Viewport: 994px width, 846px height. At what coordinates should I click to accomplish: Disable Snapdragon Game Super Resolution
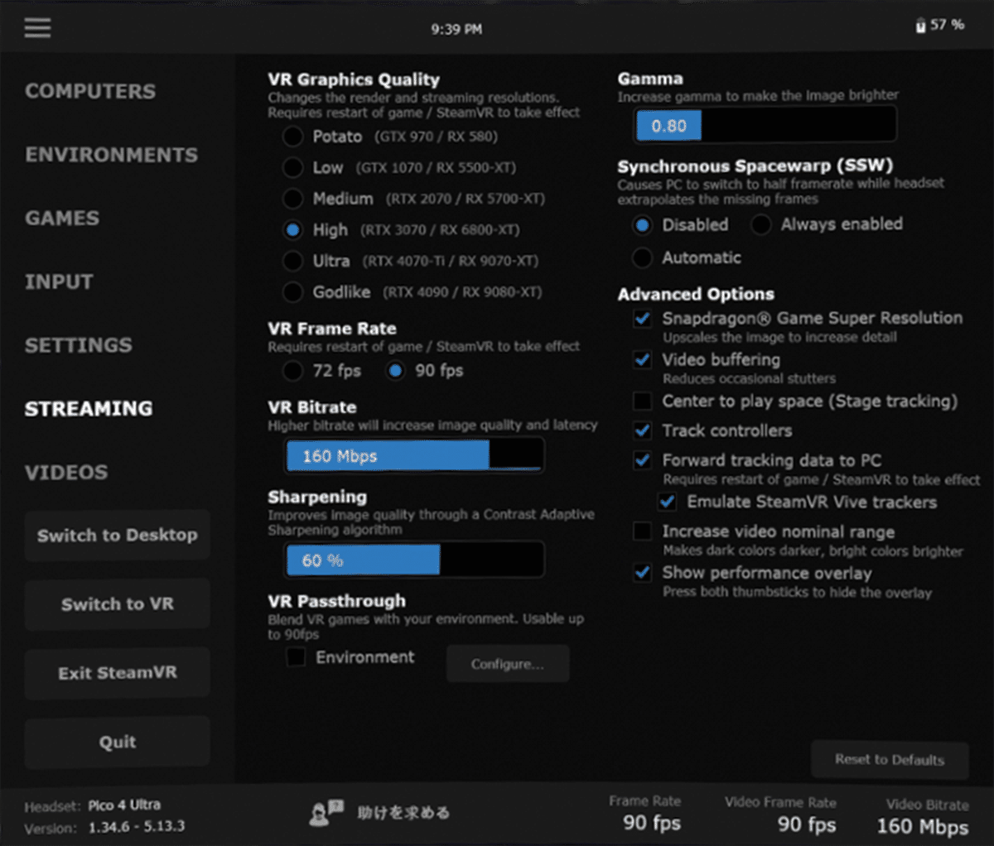tap(642, 318)
